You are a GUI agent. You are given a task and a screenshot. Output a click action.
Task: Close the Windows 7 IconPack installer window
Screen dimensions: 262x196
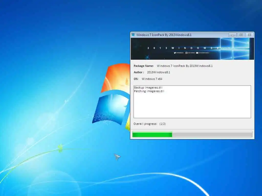click(249, 35)
